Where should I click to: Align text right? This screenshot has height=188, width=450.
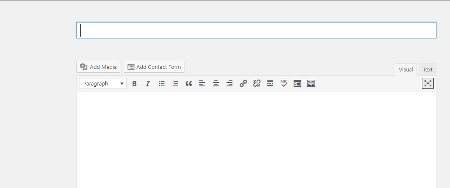(x=229, y=84)
